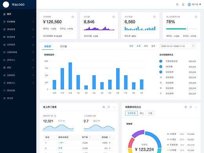Toggle the ¥4,544 legend entry
The image size is (204, 153).
tap(181, 134)
